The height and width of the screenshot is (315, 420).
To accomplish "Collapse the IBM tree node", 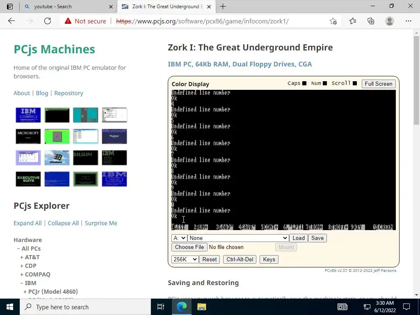I will point(28,283).
